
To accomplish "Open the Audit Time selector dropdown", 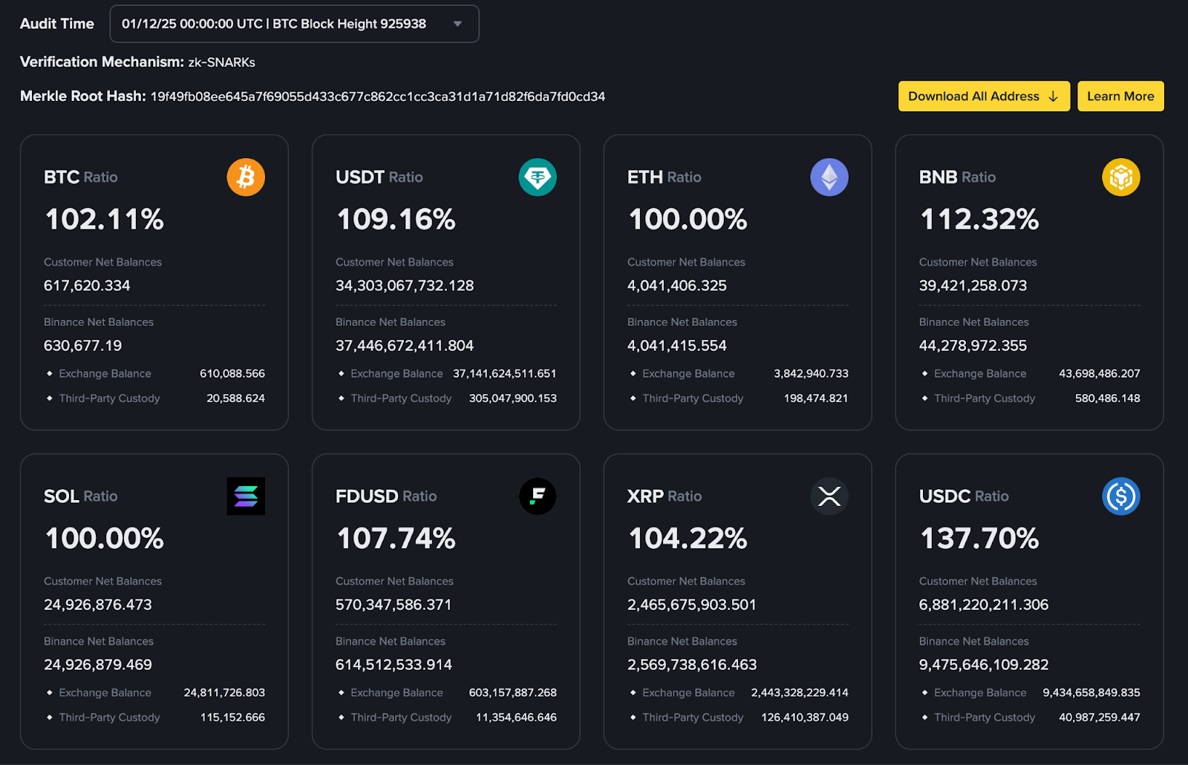I will click(294, 23).
